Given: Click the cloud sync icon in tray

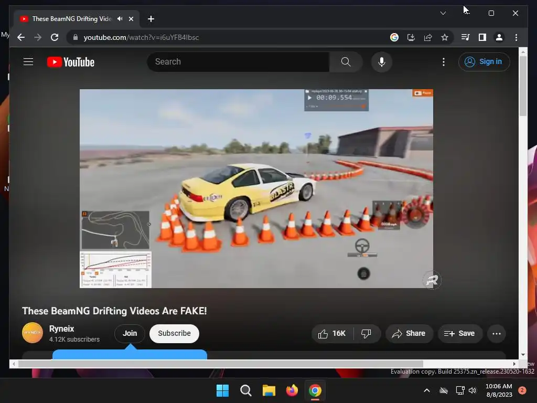Looking at the screenshot, I should tap(444, 390).
